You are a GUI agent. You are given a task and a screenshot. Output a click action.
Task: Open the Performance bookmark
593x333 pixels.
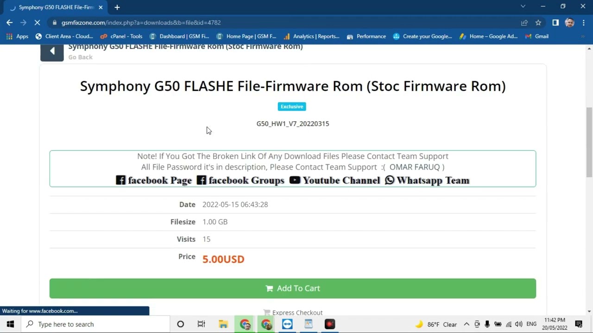click(366, 36)
